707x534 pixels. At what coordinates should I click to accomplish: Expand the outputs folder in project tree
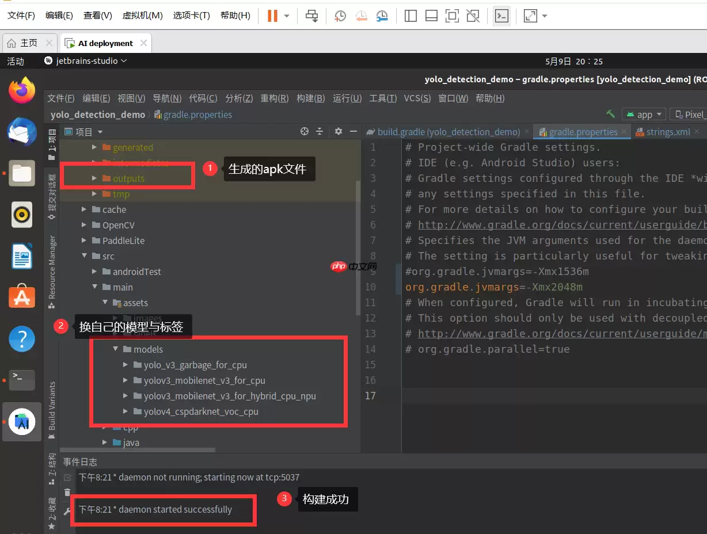[94, 178]
